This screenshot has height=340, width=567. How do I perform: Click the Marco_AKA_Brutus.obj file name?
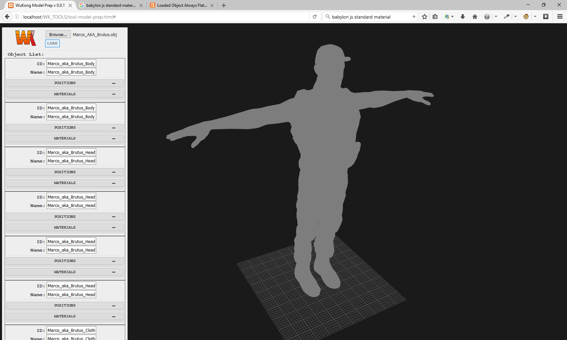tap(95, 34)
